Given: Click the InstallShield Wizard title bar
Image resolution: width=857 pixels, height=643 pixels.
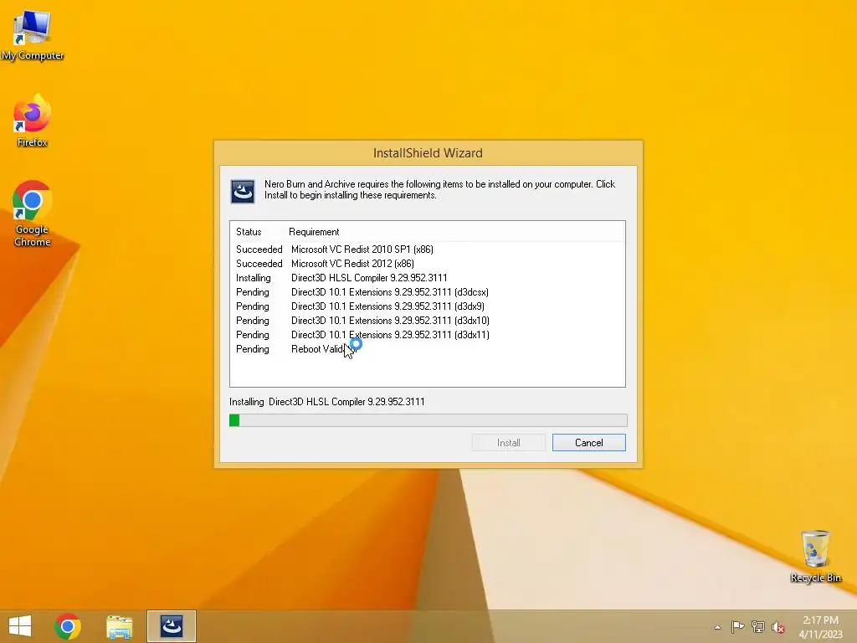Looking at the screenshot, I should tap(428, 153).
